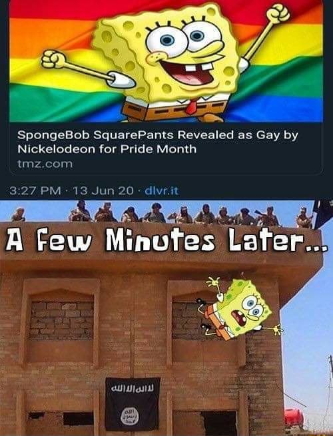Viewport: 333px width, 436px height.
Task: Click the bricked-up left window of the building
Action: [x=61, y=320]
